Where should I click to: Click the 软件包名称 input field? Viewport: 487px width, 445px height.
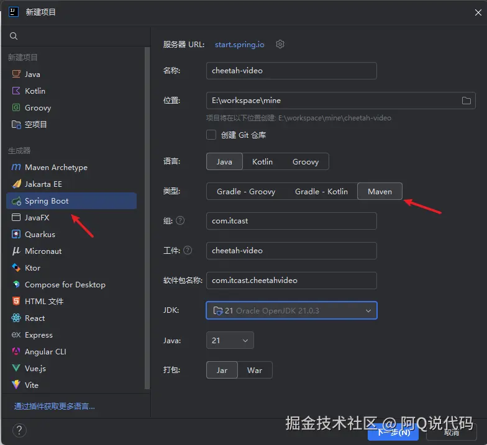coord(291,281)
